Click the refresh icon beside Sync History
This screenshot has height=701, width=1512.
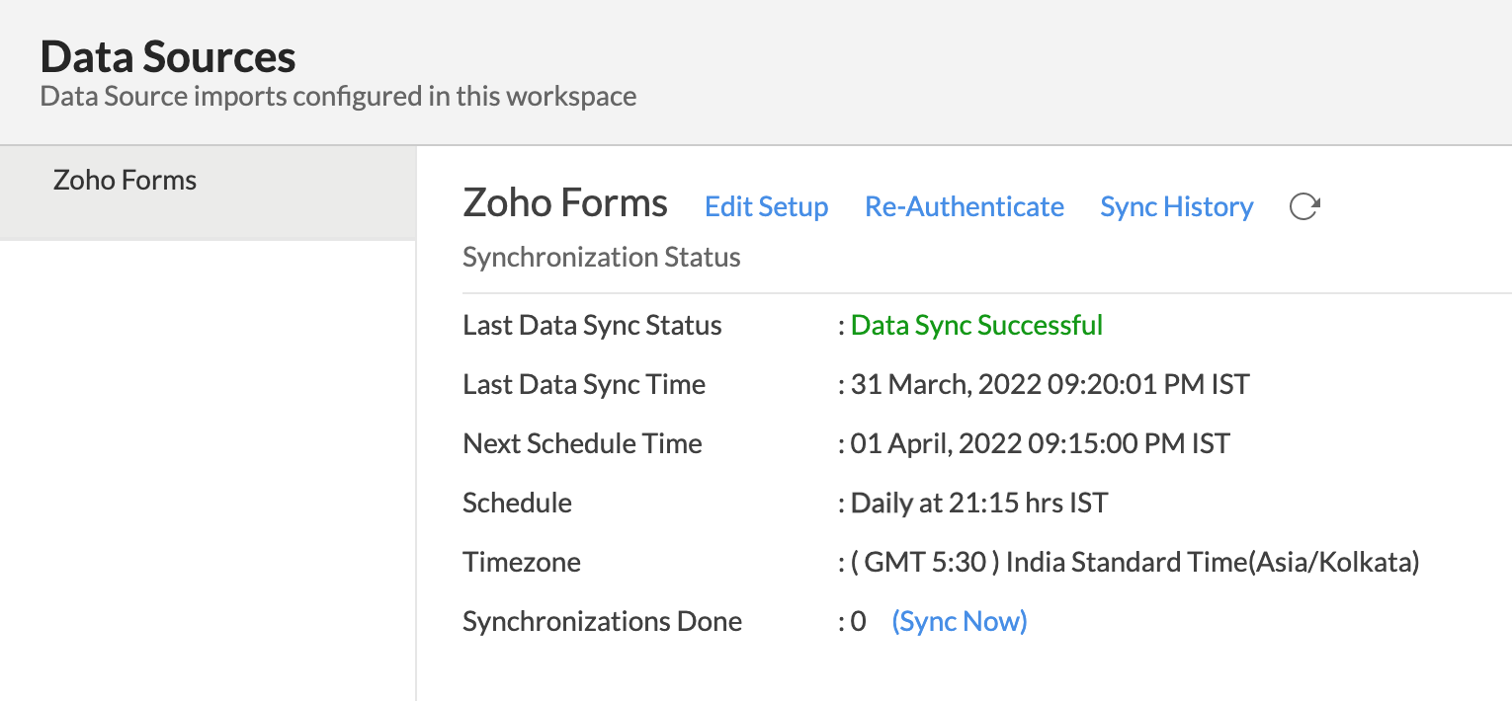point(1304,207)
